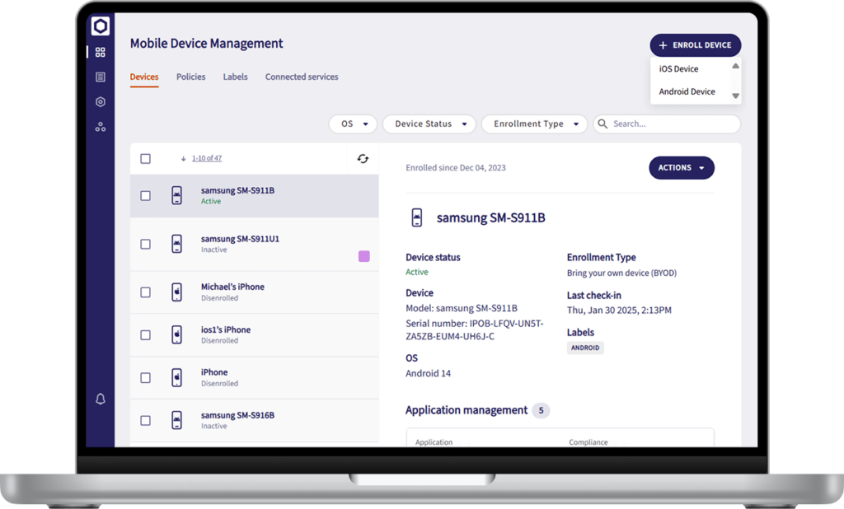Click the Apple device icon for Michael's iPhone

click(176, 292)
